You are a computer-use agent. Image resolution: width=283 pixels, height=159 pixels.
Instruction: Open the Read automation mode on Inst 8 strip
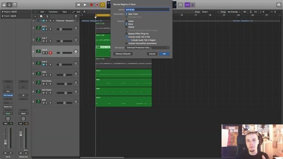click(8, 114)
